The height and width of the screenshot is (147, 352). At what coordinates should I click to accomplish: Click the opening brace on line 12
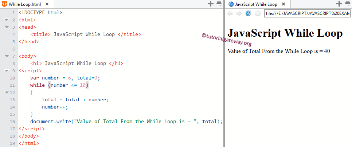pos(32,93)
